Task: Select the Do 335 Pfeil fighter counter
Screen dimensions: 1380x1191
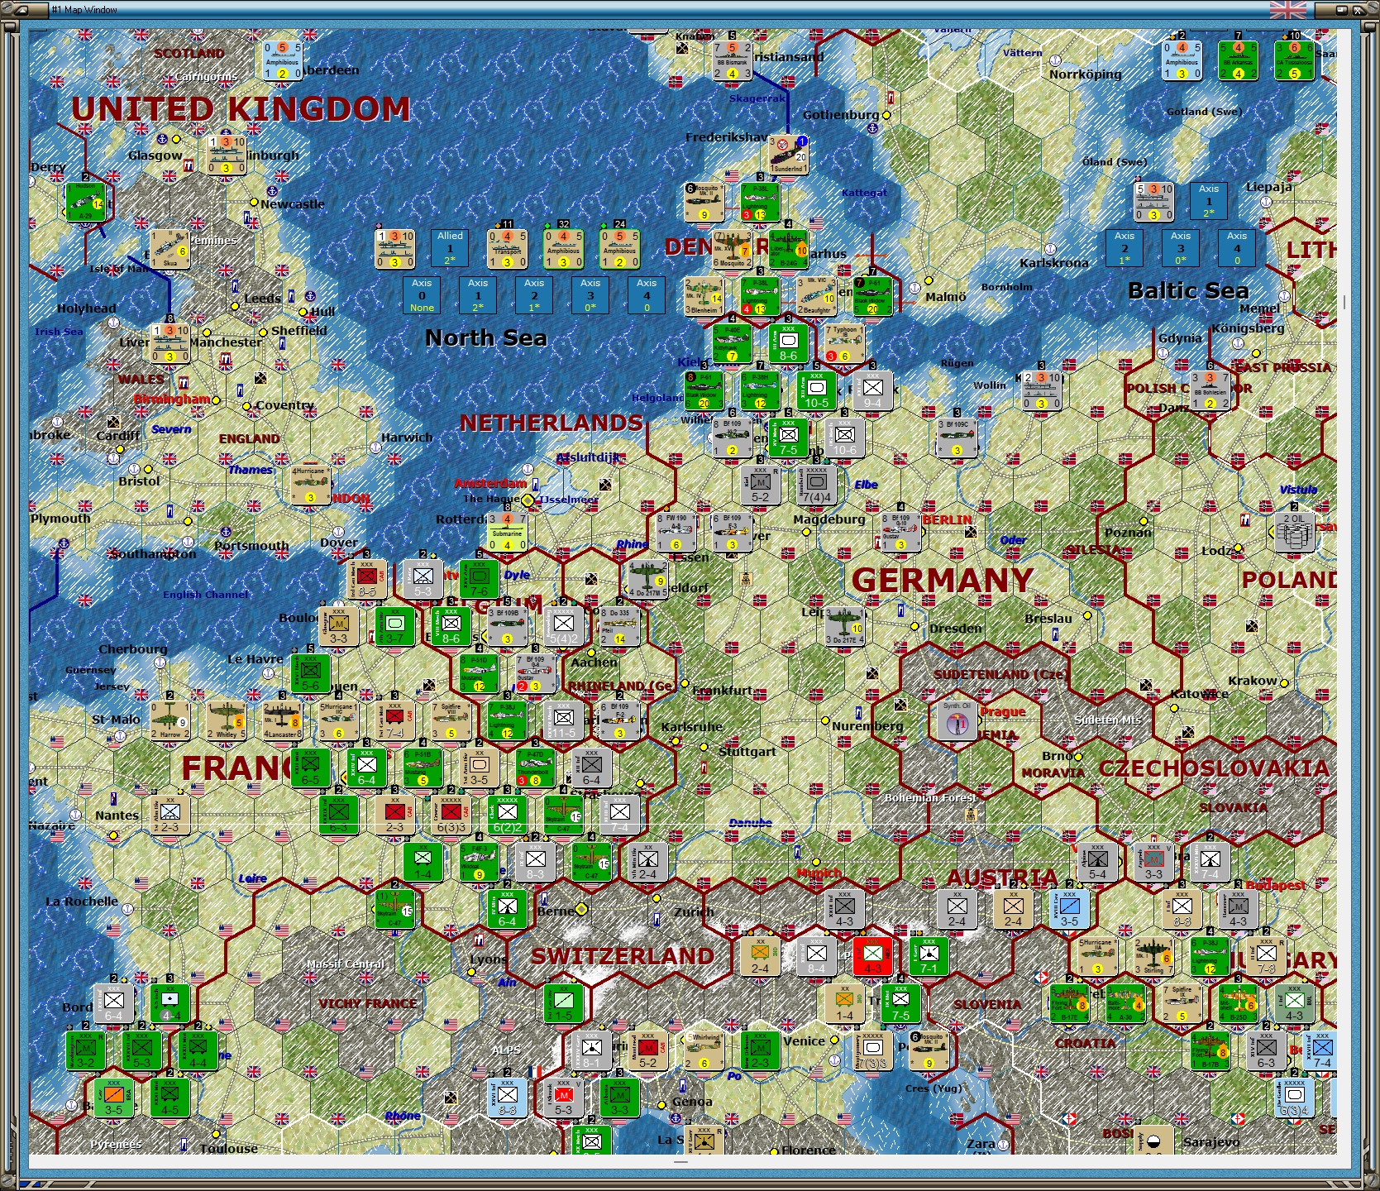Action: 619,626
